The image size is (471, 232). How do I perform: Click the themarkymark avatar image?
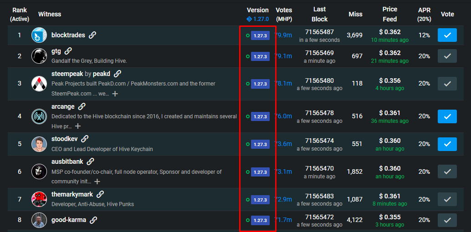click(39, 199)
